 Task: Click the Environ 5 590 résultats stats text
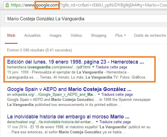tap(39, 50)
